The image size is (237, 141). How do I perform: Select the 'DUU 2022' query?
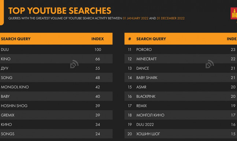click(145, 125)
